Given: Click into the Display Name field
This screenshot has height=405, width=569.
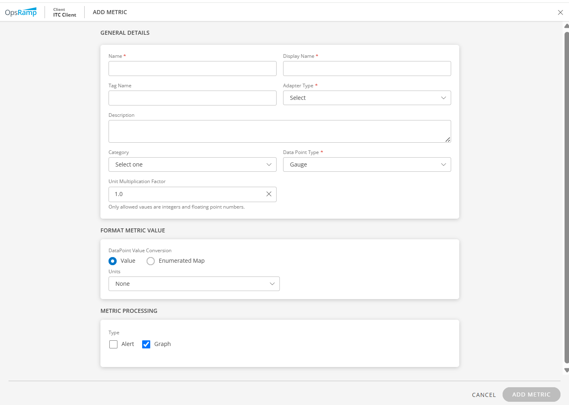Looking at the screenshot, I should (367, 69).
